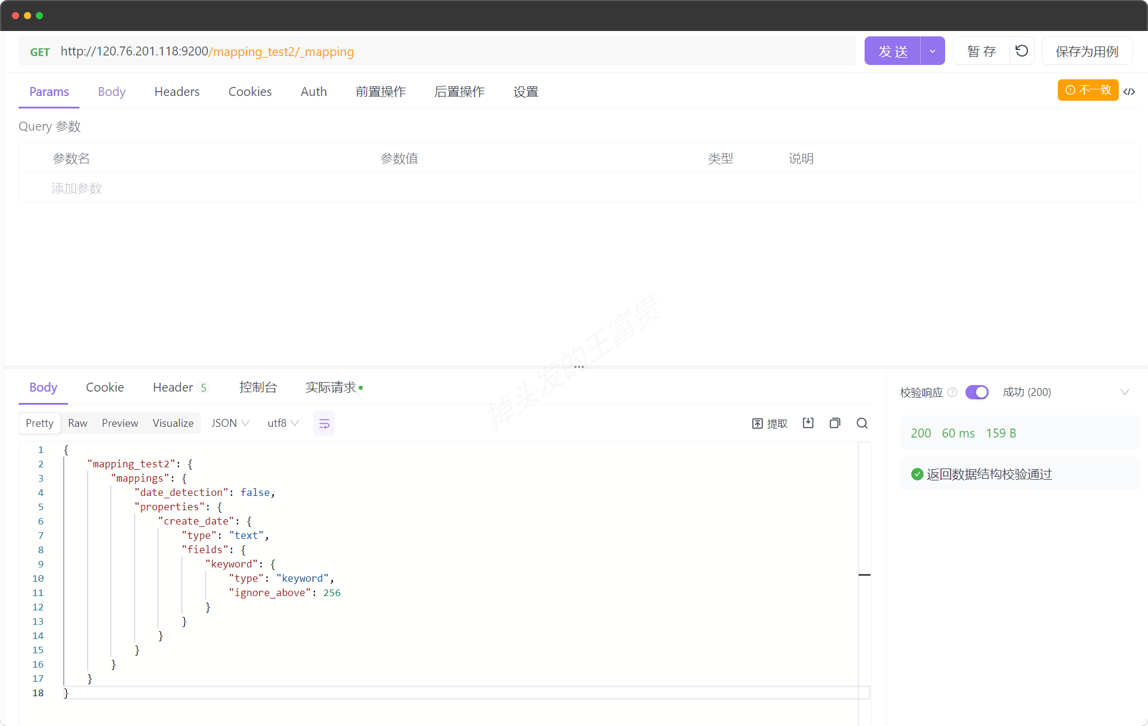Click the 159 B response size

tap(1001, 433)
